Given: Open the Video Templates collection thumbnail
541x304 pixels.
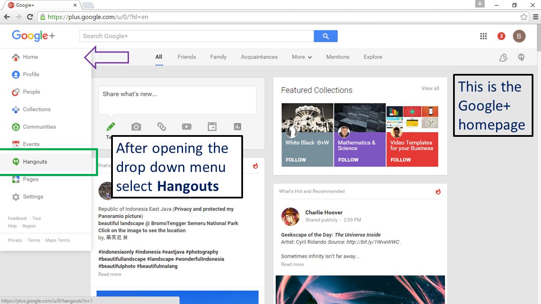Looking at the screenshot, I should click(412, 118).
